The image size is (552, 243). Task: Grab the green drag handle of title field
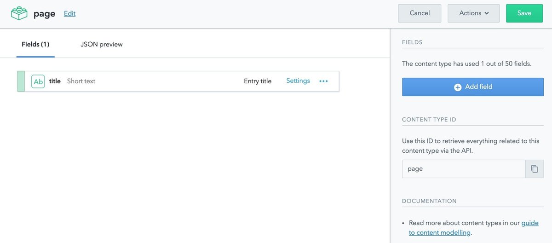21,81
